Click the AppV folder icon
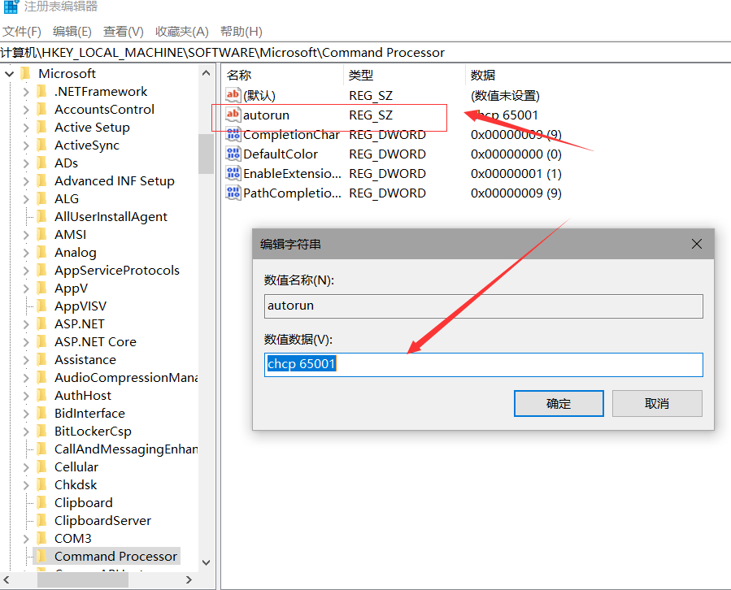Screen dimensions: 731x590 (x=42, y=288)
